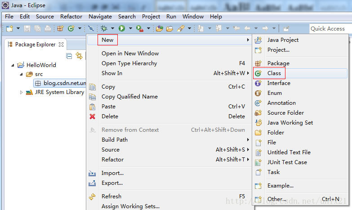Open dropdown arrow next to New Class icon
The height and width of the screenshot is (210, 352).
(80, 28)
